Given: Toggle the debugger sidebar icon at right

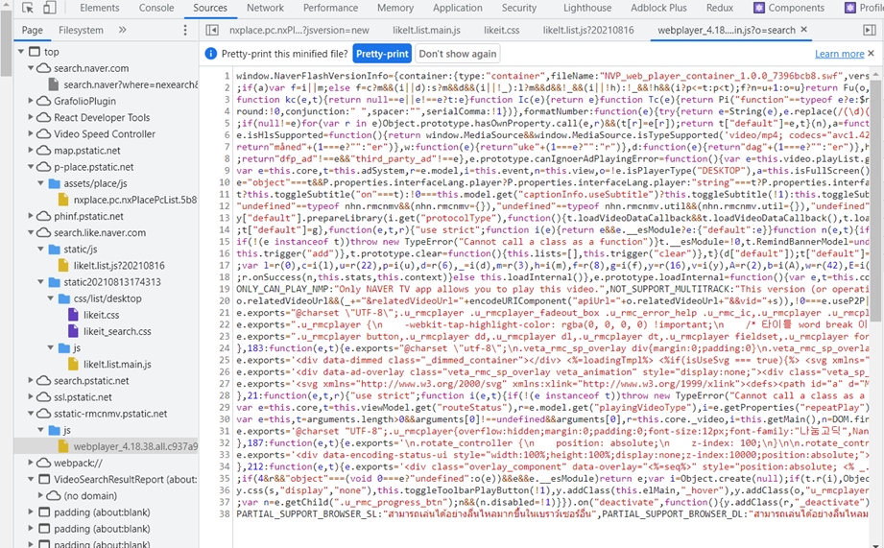Looking at the screenshot, I should (870, 30).
